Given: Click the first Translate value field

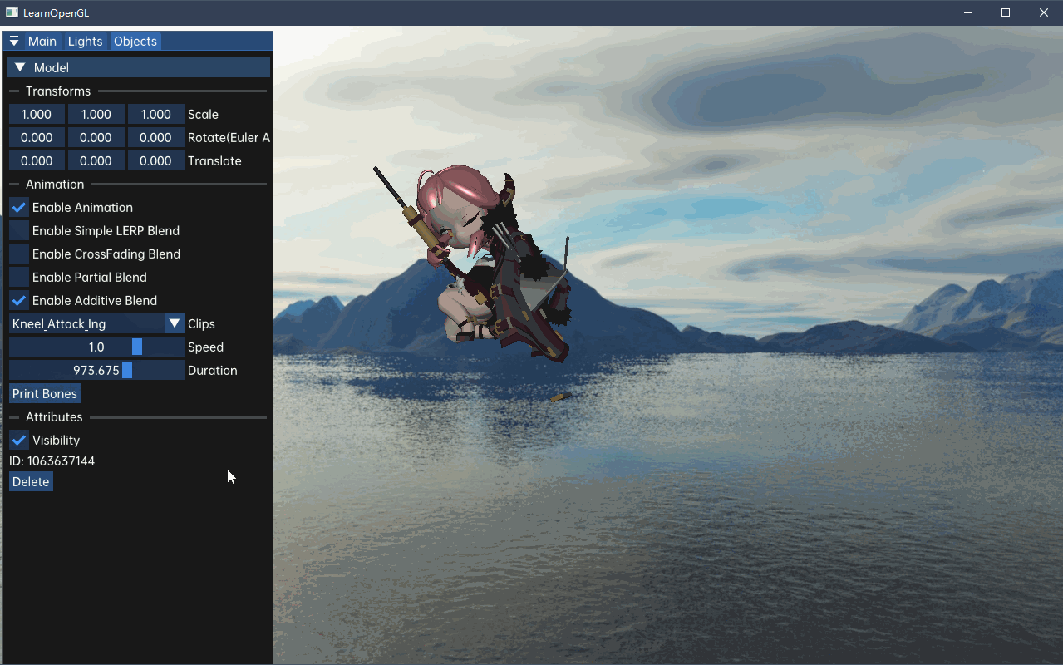Looking at the screenshot, I should (x=37, y=160).
